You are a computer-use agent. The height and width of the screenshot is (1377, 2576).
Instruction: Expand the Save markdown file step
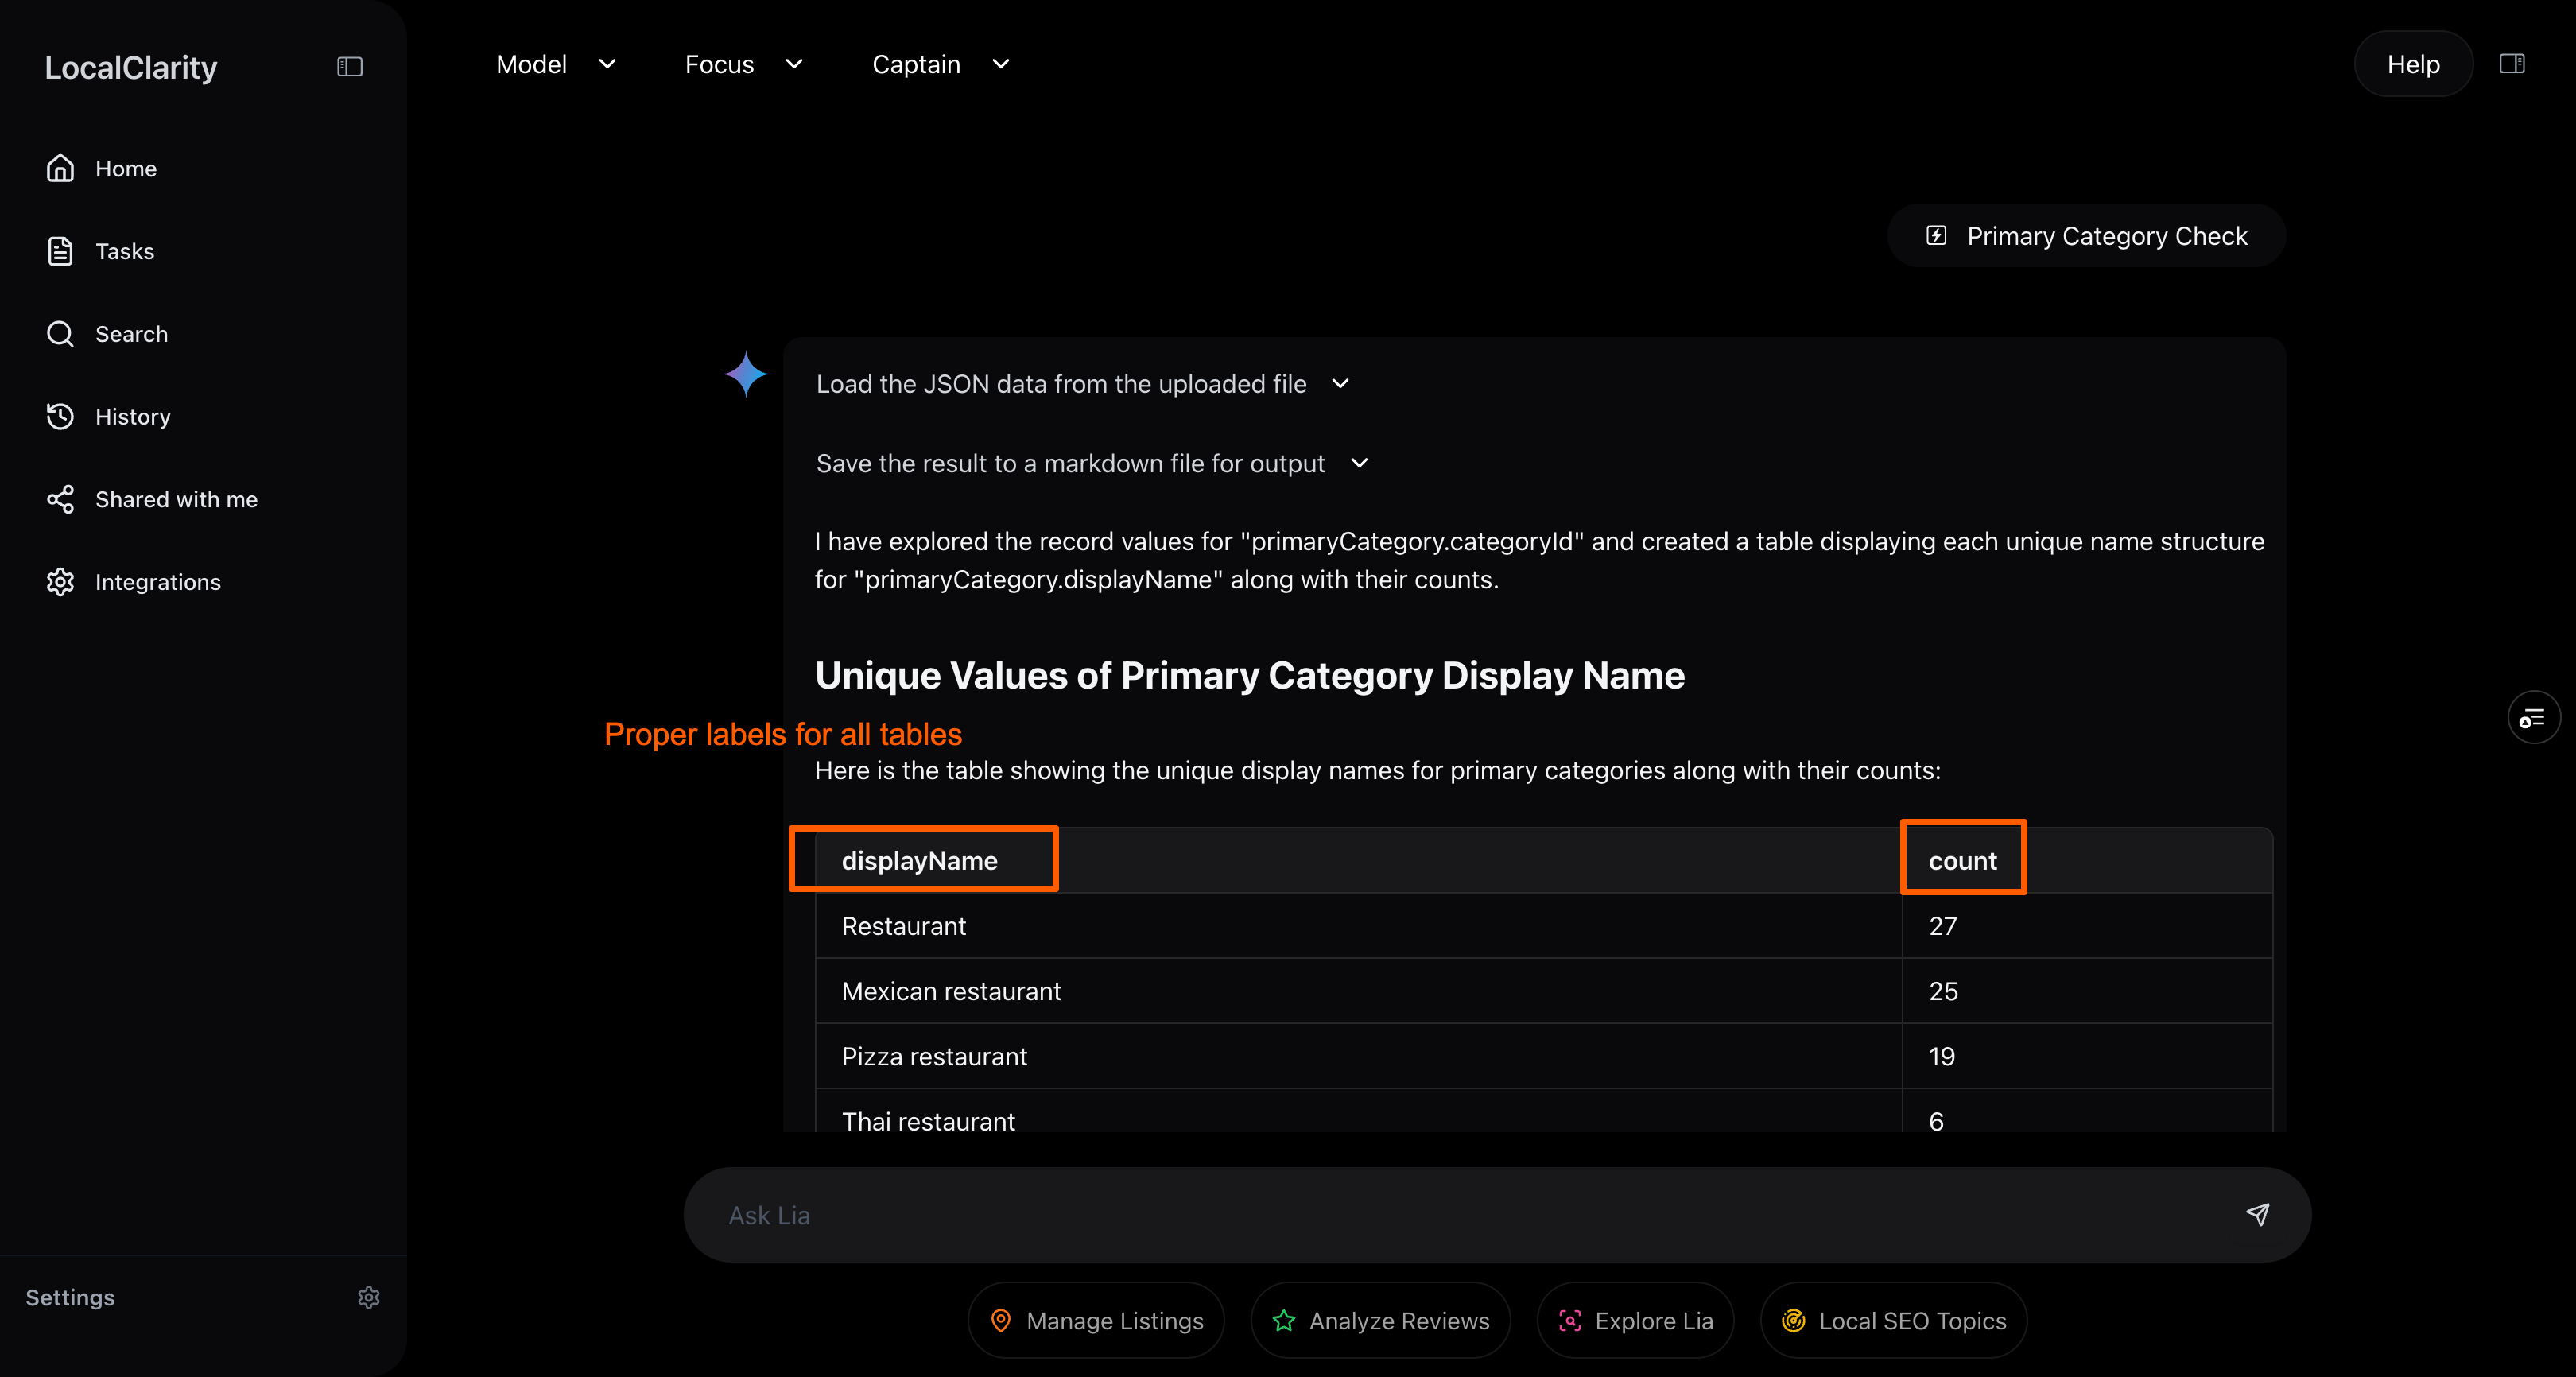click(x=1359, y=463)
